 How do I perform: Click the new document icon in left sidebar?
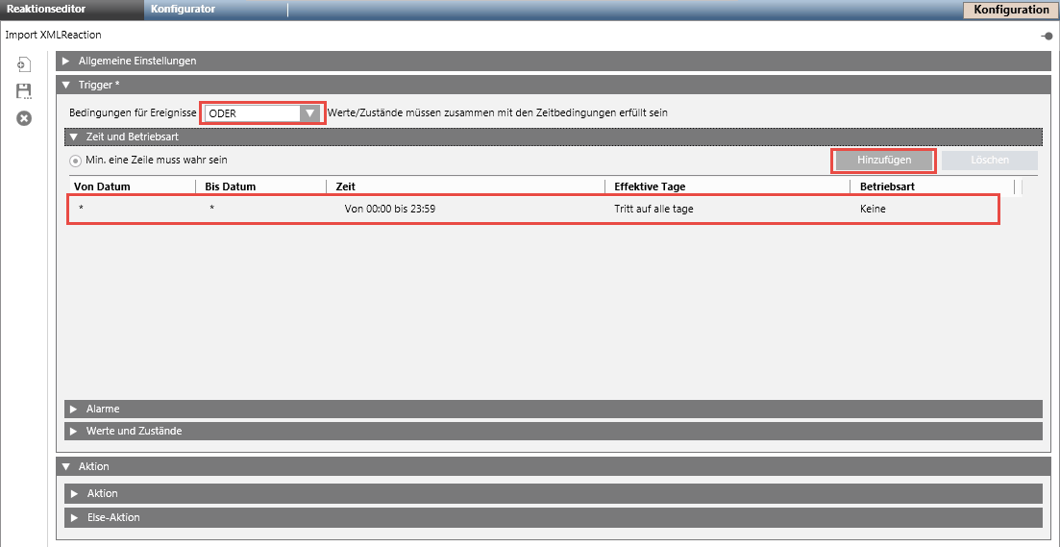click(24, 64)
